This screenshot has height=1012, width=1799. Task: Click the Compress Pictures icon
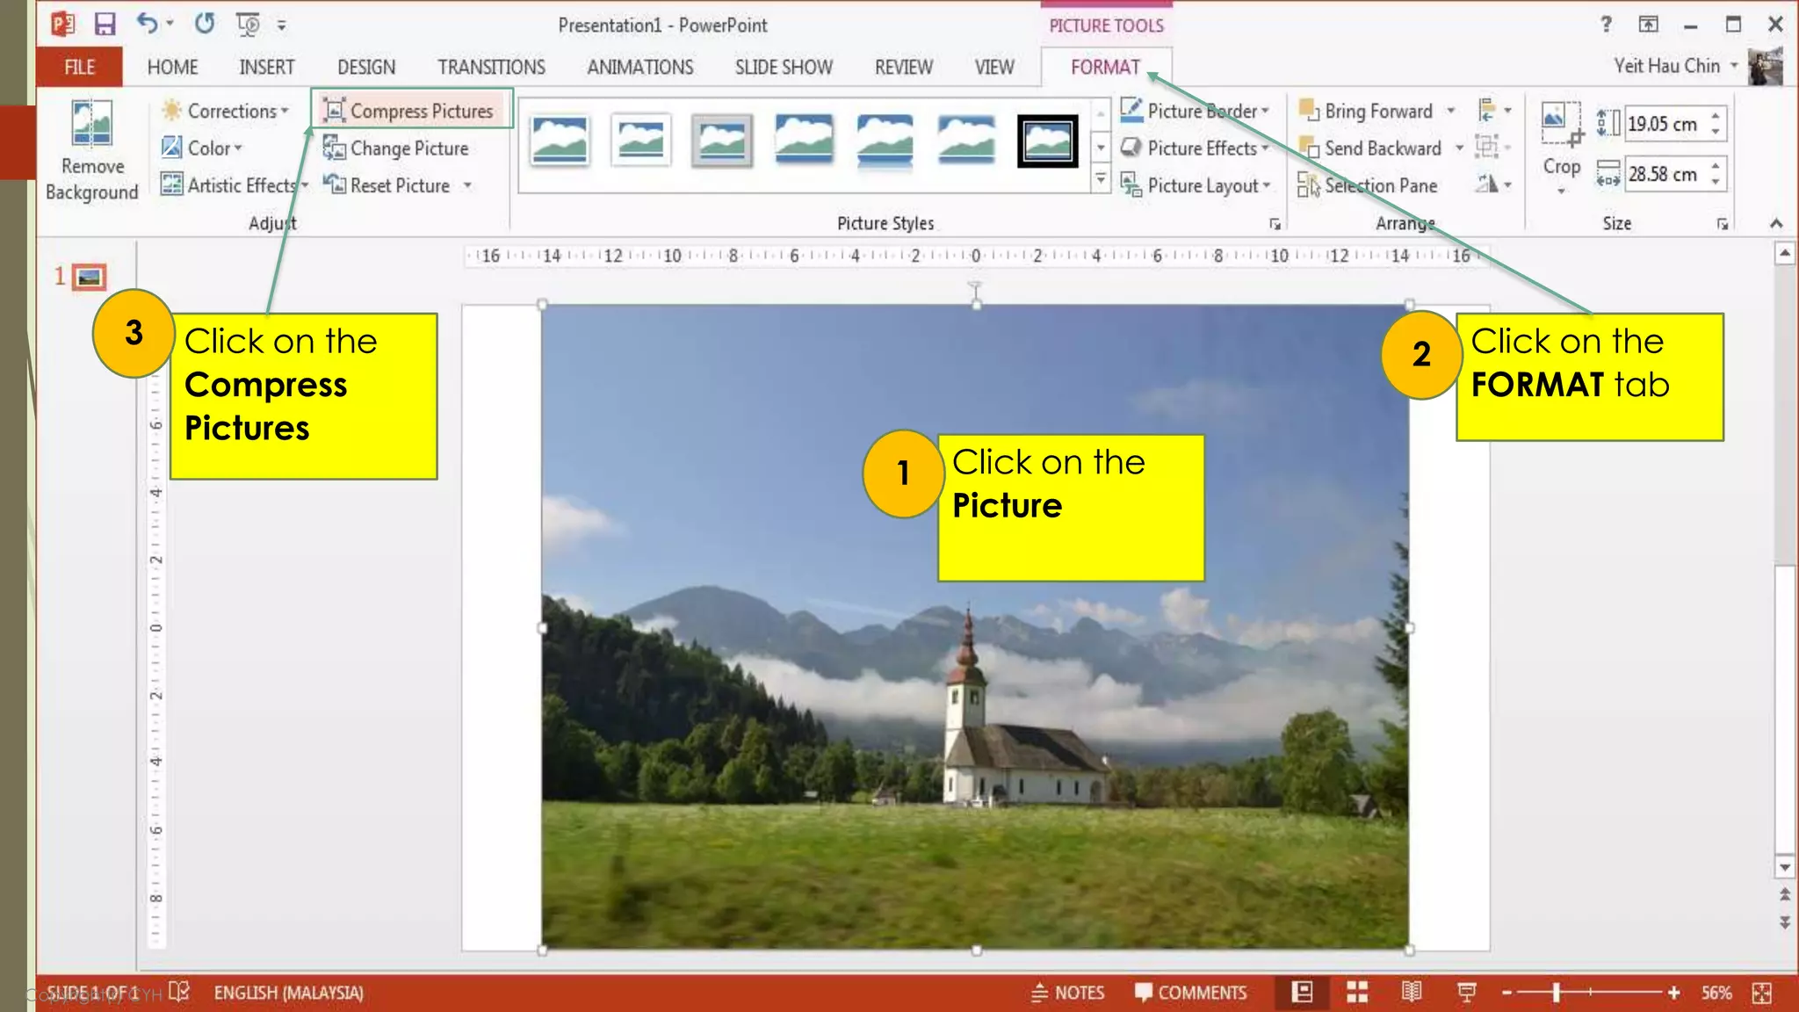(x=334, y=111)
